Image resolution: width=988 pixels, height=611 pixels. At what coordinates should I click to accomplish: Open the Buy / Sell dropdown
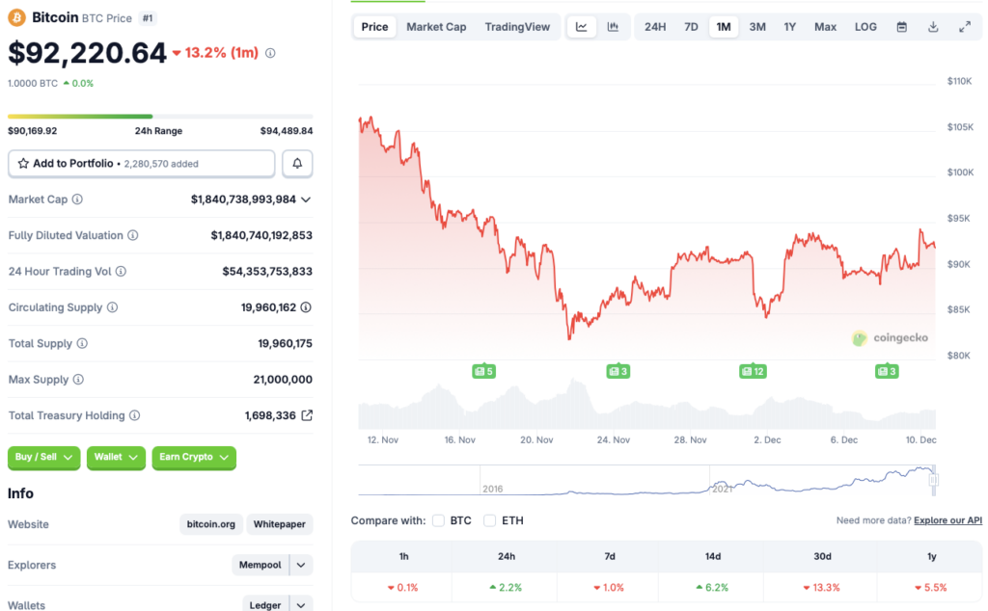click(x=43, y=458)
